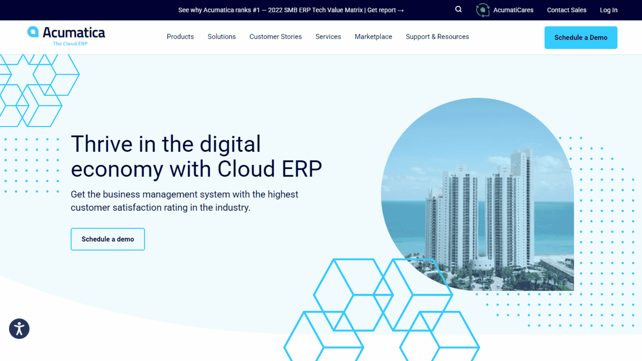Screen dimensions: 642x361
Task: Open the Products menu
Action: (180, 37)
